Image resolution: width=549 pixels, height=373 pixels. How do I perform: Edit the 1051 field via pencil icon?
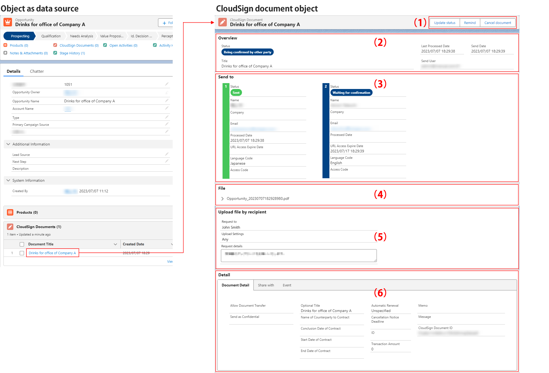coord(167,84)
